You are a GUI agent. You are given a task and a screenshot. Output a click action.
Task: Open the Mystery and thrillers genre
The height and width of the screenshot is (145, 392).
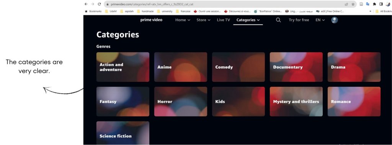pyautogui.click(x=296, y=102)
